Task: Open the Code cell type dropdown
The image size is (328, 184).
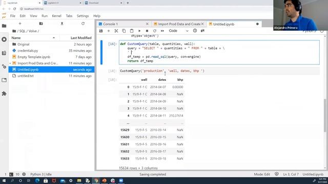Action: [x=178, y=31]
